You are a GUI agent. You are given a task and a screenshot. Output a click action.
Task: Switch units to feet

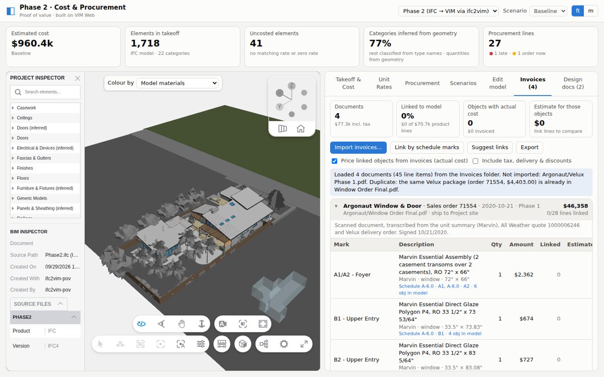(578, 11)
